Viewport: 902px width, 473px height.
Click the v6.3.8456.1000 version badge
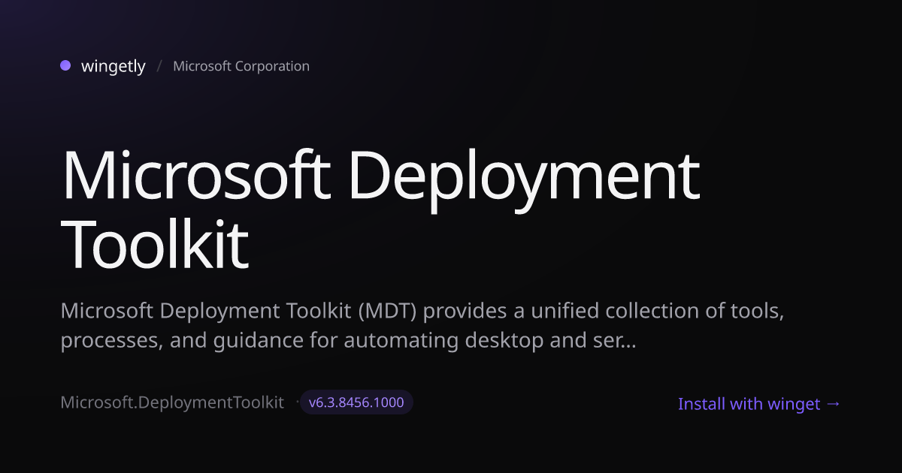[356, 402]
